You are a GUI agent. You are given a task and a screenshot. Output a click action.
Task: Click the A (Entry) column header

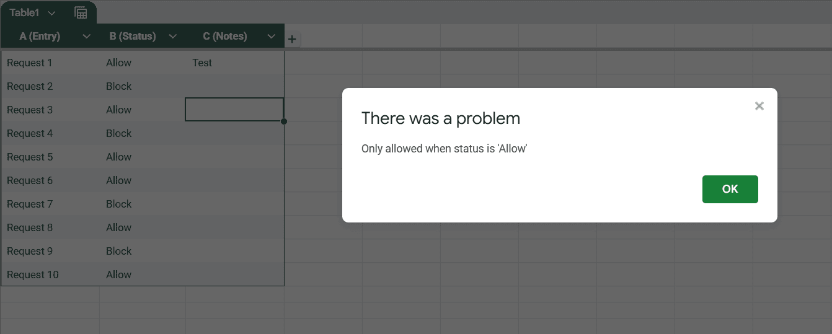pyautogui.click(x=40, y=37)
